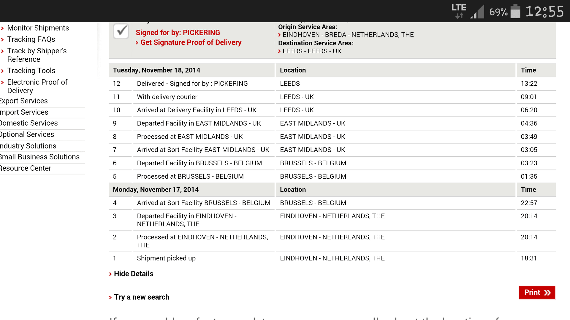Image resolution: width=570 pixels, height=320 pixels.
Task: Click time cell 06:20
Action: [529, 110]
